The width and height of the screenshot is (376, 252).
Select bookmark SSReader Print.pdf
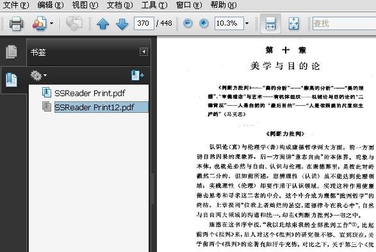pos(90,93)
